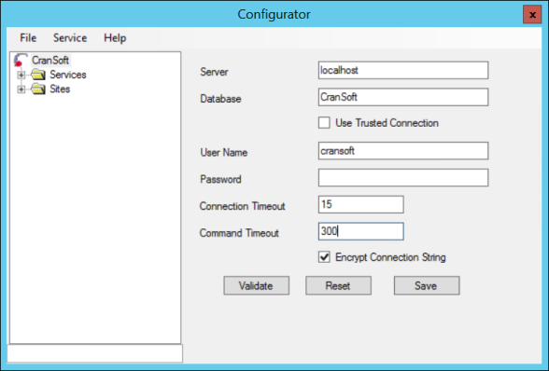Focus the Server input field
This screenshot has height=371, width=549.
coord(403,70)
